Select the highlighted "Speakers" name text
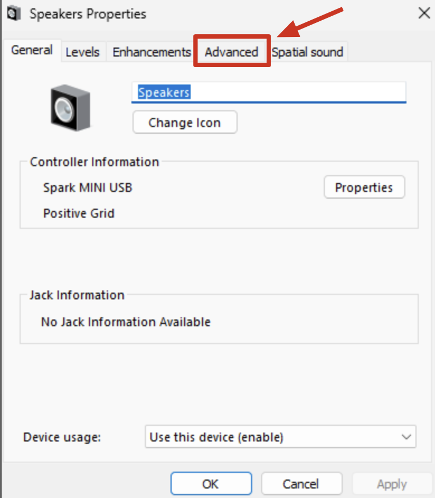This screenshot has height=498, width=435. pos(162,91)
